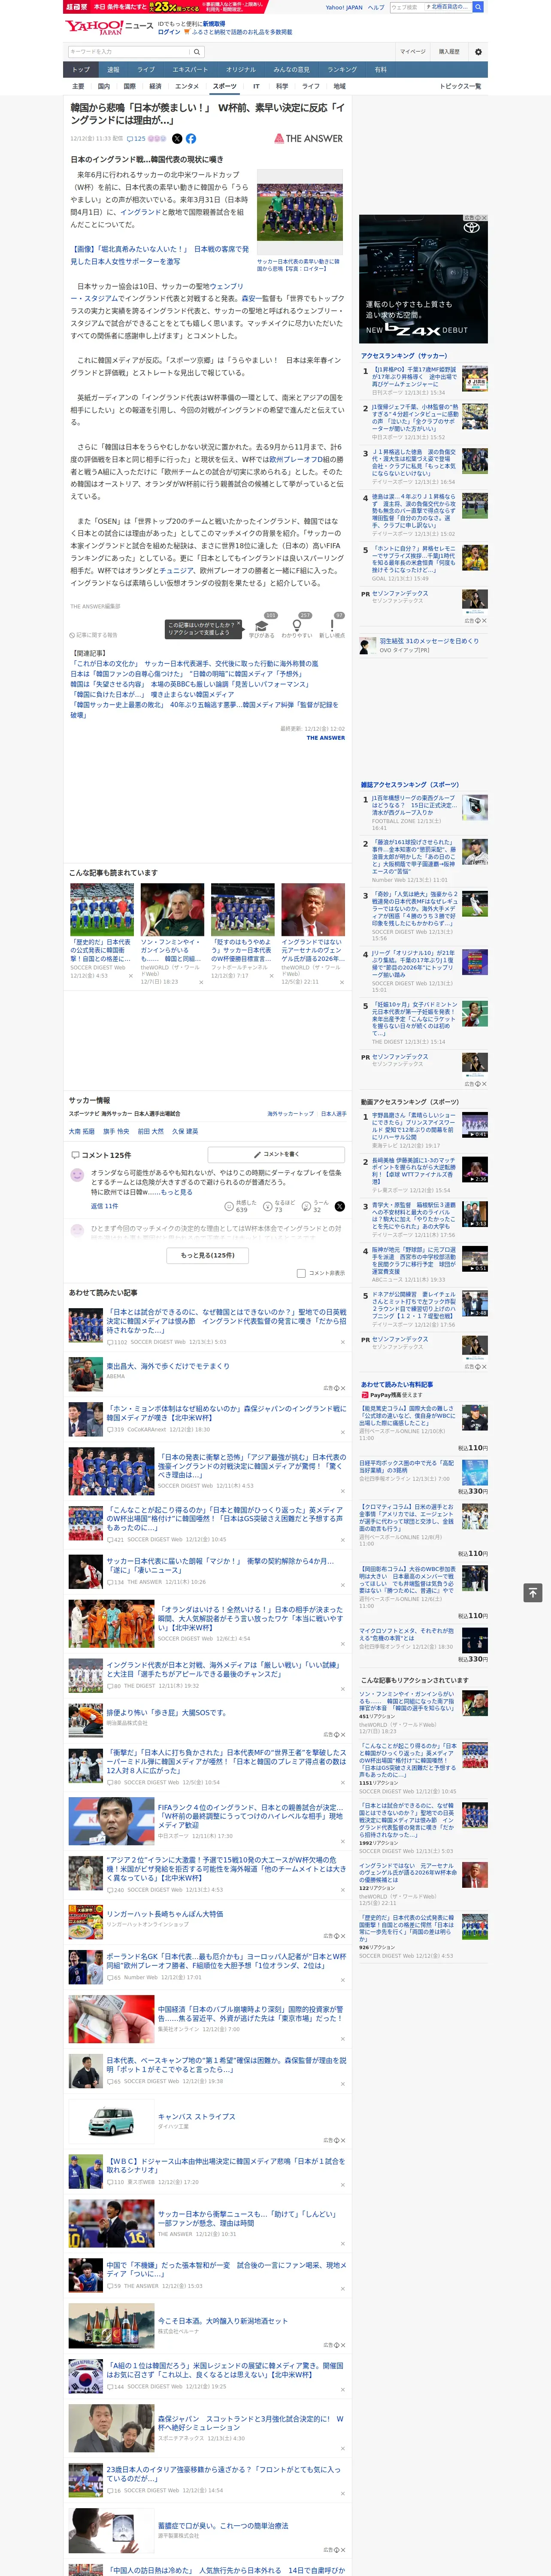Image resolution: width=551 pixels, height=2576 pixels.
Task: Click the うーん reaction with 32 votes
Action: pos(314,1206)
